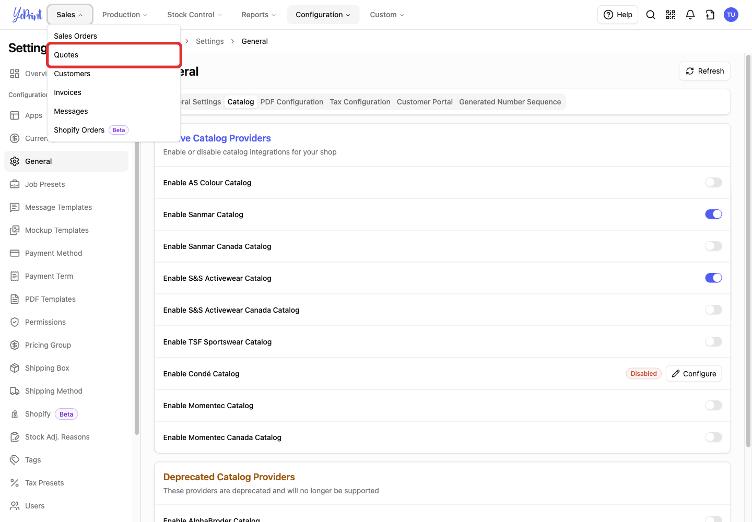752x522 pixels.
Task: Click Configure for Condé Catalog
Action: pyautogui.click(x=694, y=374)
